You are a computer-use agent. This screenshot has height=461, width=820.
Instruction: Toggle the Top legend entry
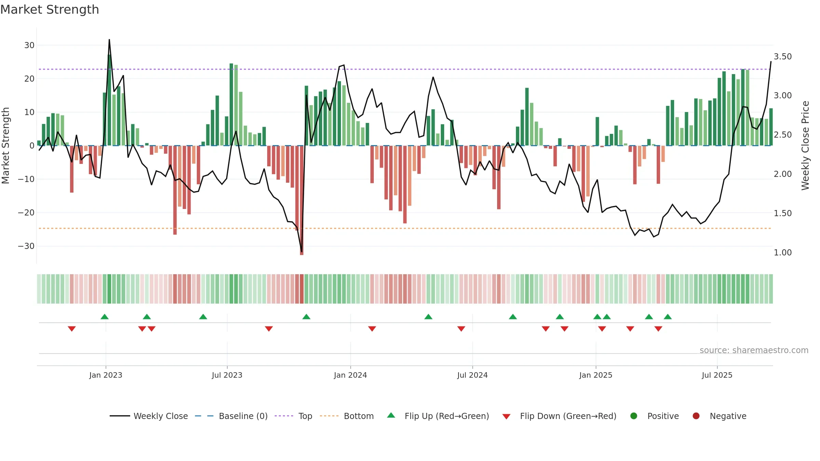click(x=293, y=416)
